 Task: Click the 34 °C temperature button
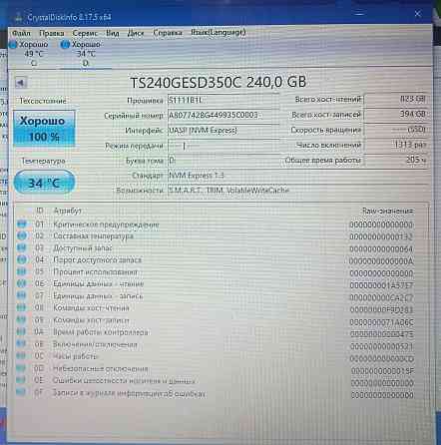point(44,183)
